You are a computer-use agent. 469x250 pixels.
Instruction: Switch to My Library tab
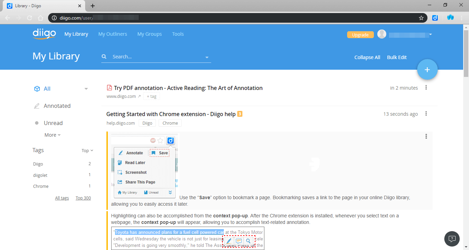[x=76, y=34]
